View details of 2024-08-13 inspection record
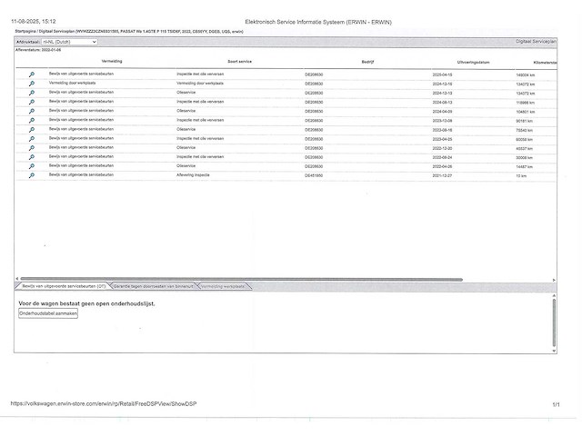The width and height of the screenshot is (582, 436). [32, 102]
